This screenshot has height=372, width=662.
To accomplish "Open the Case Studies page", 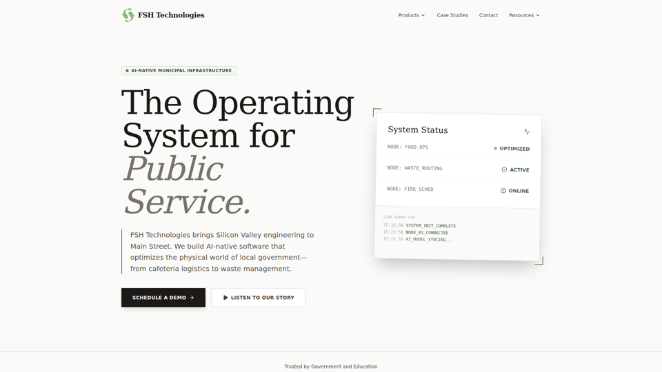I will 452,15.
